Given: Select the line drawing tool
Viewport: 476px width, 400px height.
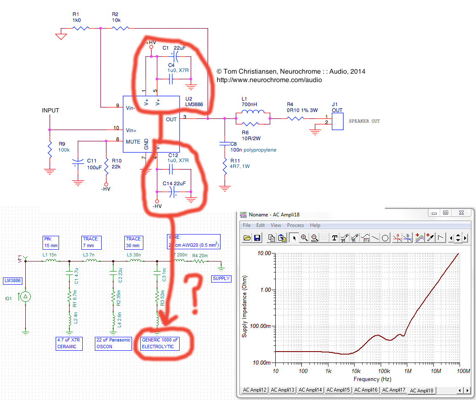Looking at the screenshot, I should [375, 238].
